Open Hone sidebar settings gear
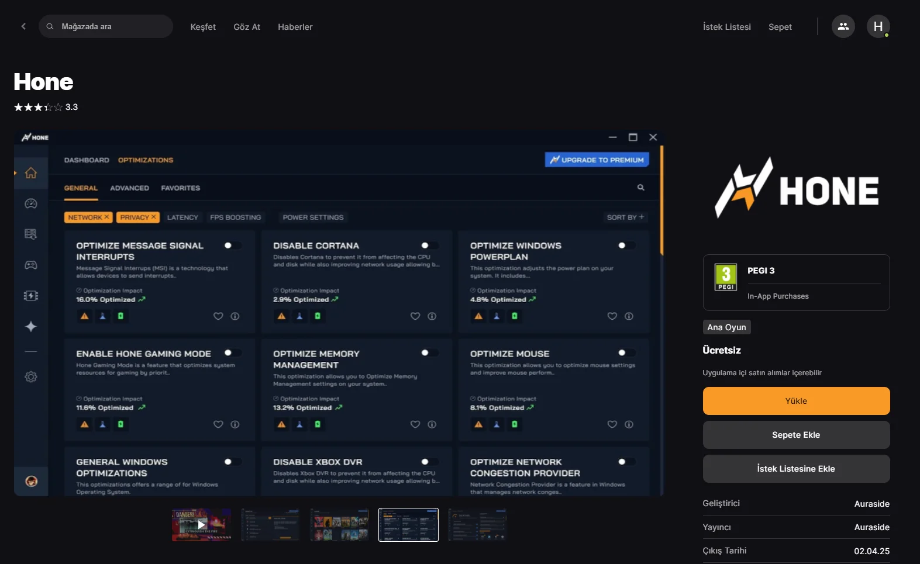 pyautogui.click(x=31, y=377)
